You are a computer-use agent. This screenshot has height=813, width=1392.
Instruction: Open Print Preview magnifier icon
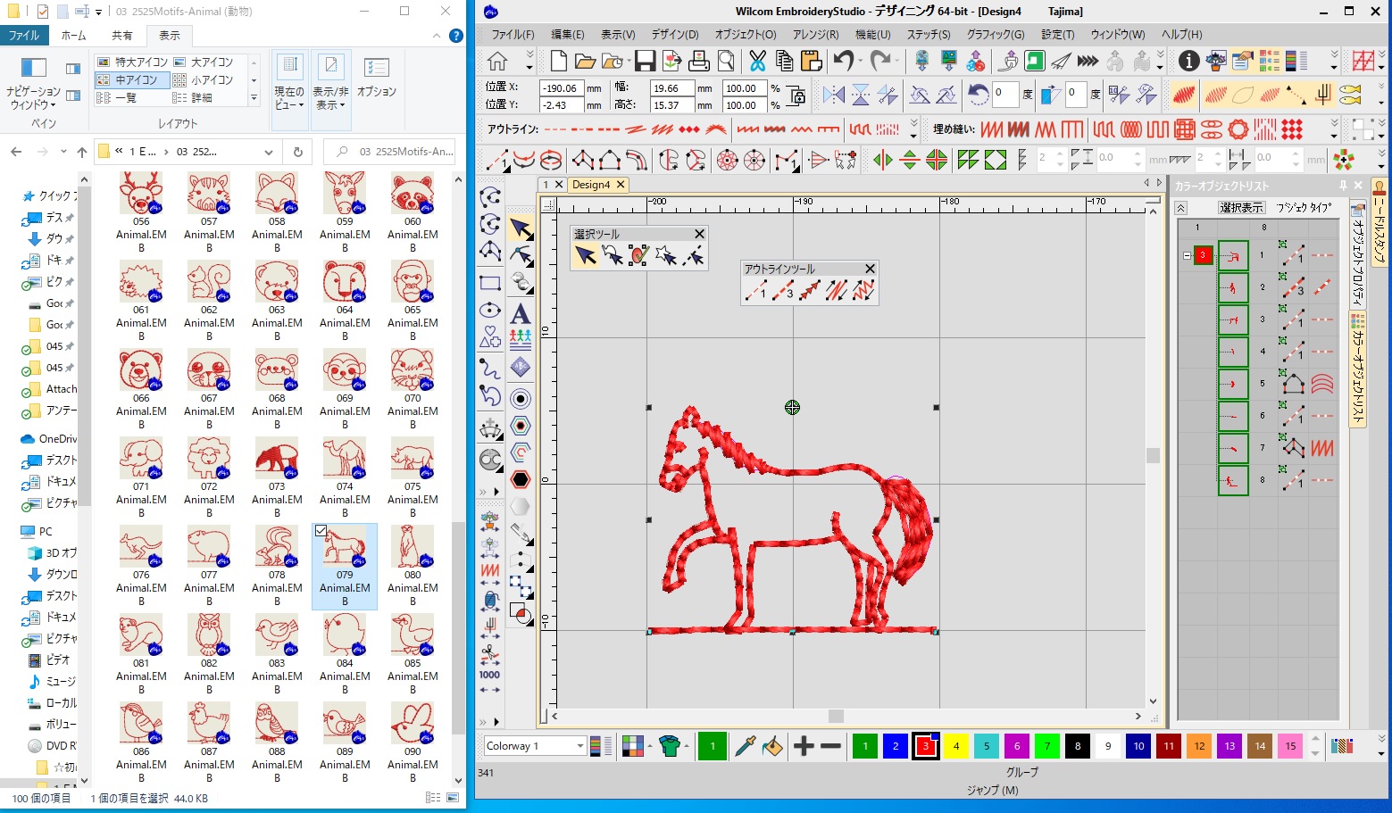coord(726,61)
